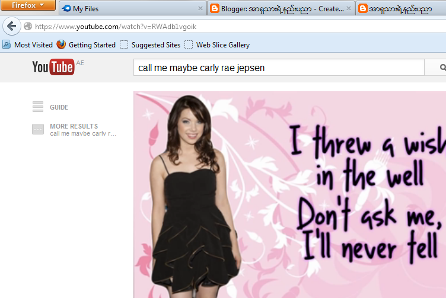Click the video player lyric frame
The height and width of the screenshot is (298, 446).
(290, 194)
